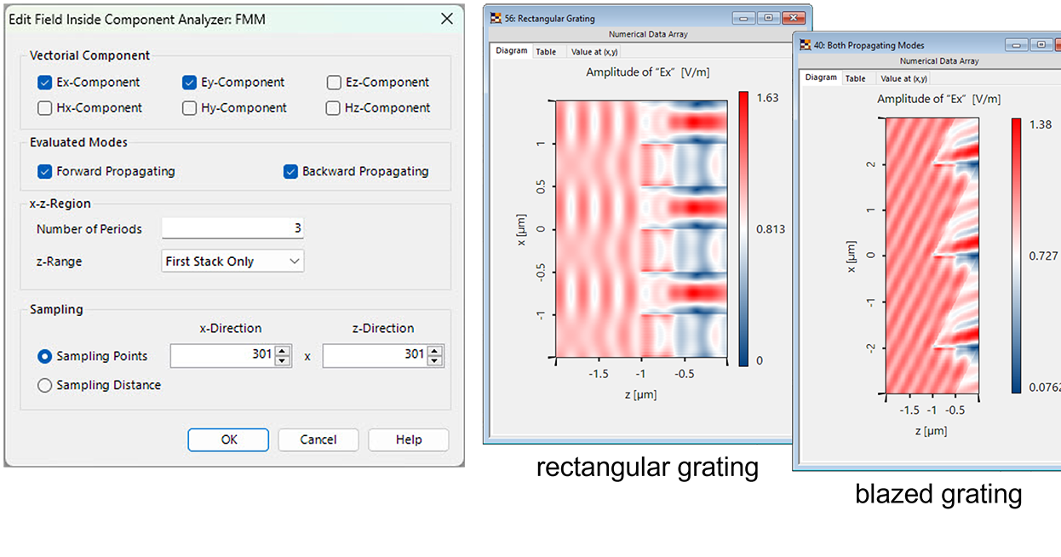Select the Sampling Points radio button
Image resolution: width=1061 pixels, height=557 pixels.
(44, 356)
